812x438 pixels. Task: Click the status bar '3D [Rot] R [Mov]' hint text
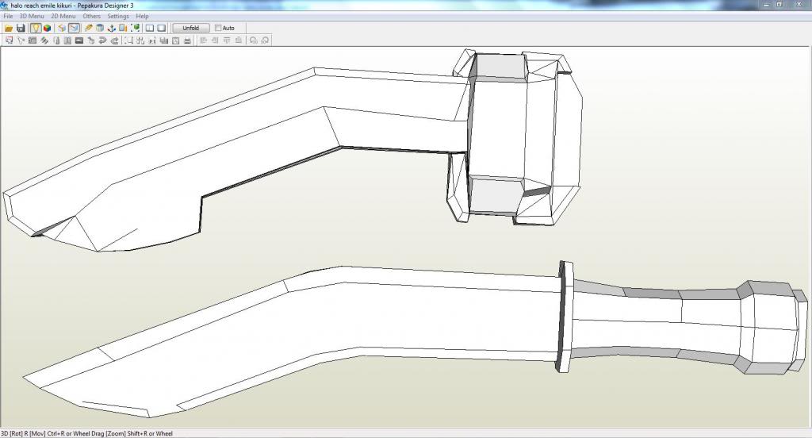click(x=86, y=433)
